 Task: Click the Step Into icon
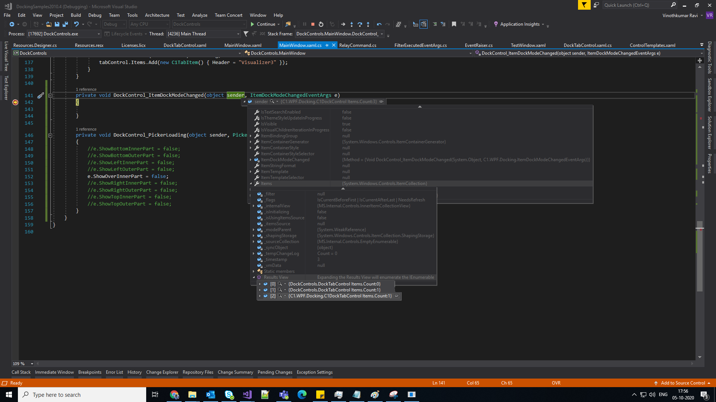pyautogui.click(x=352, y=24)
